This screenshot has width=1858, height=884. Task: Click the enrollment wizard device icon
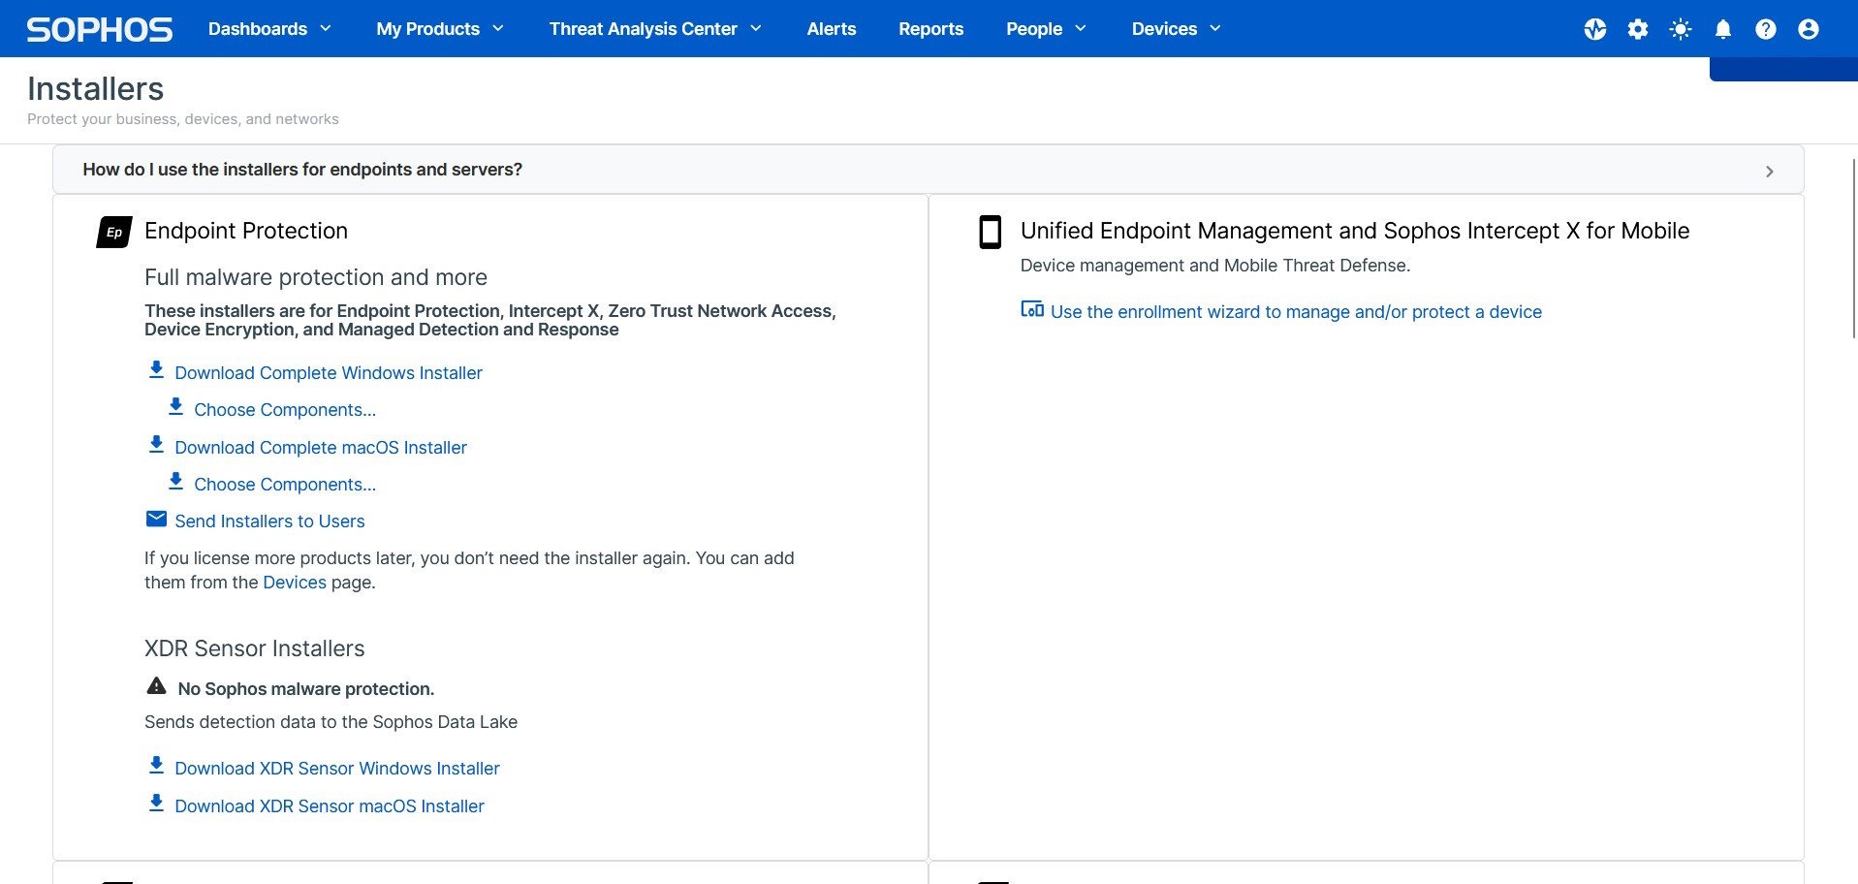point(1031,309)
